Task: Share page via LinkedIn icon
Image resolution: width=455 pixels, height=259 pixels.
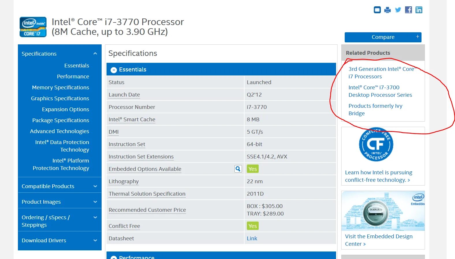Action: click(x=419, y=10)
